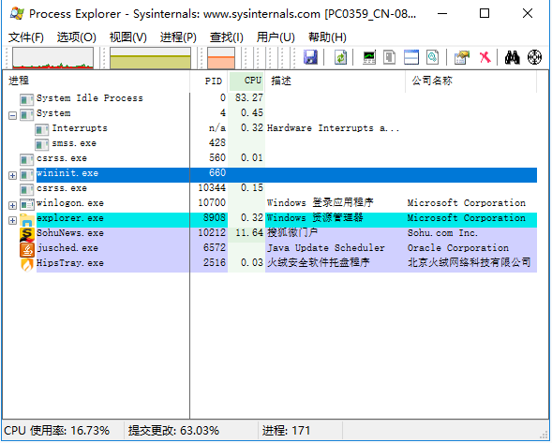Click the binoculars Find Handle icon

click(512, 57)
